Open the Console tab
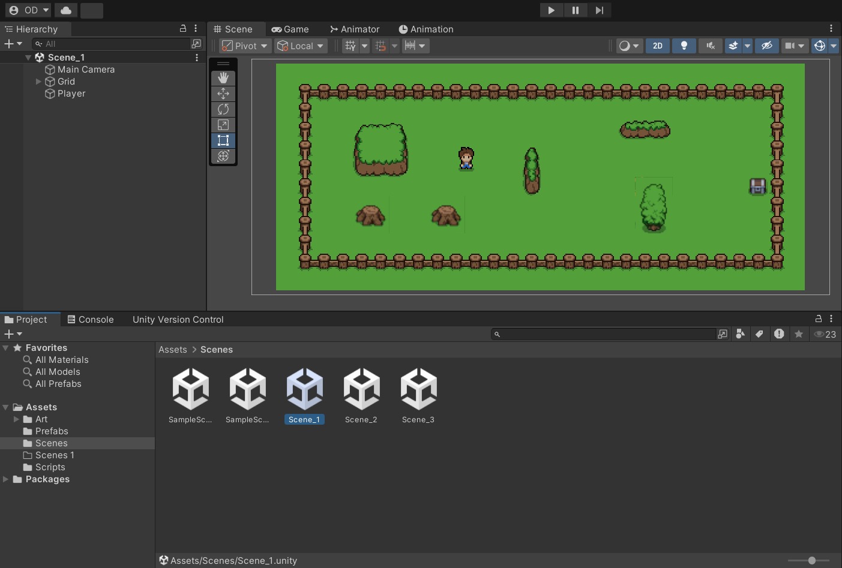Viewport: 842px width, 568px height. [91, 320]
